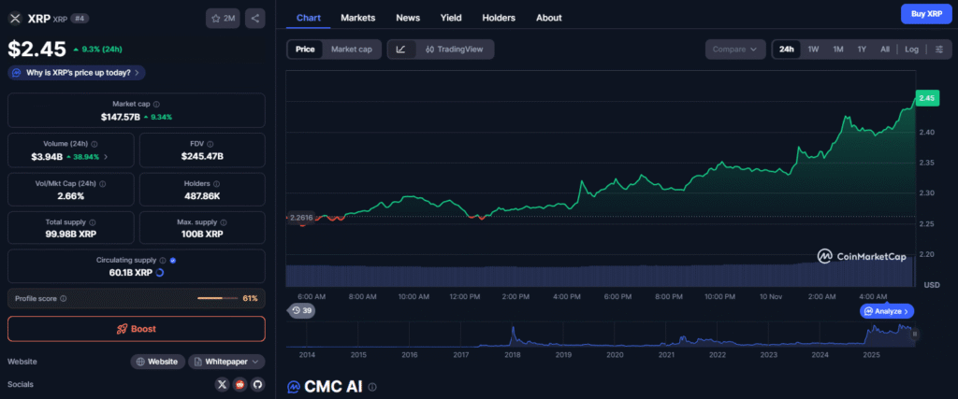
Task: Click Why is XRP's price up today
Action: [77, 73]
